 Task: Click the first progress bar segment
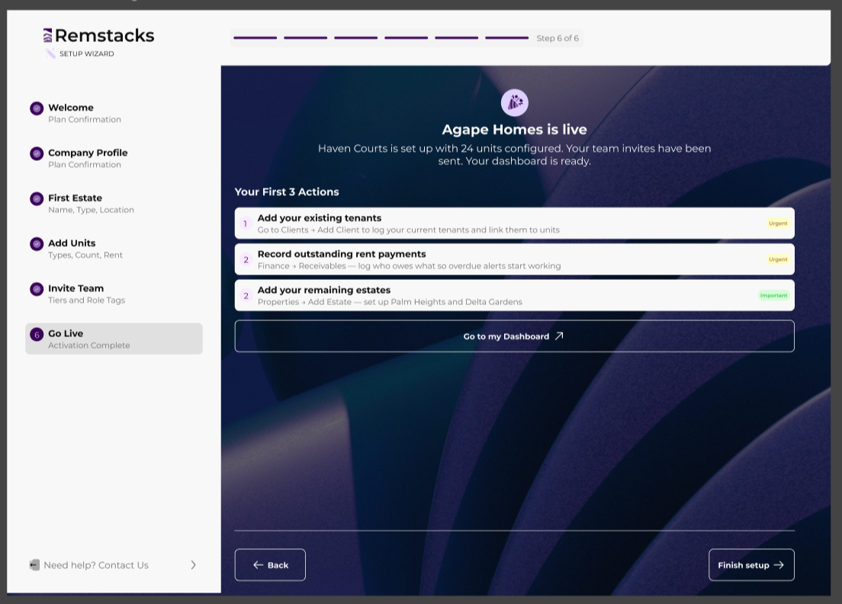[255, 38]
